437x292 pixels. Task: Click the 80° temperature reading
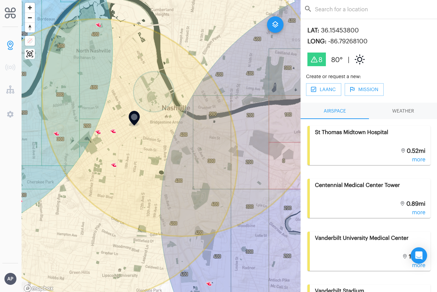337,60
